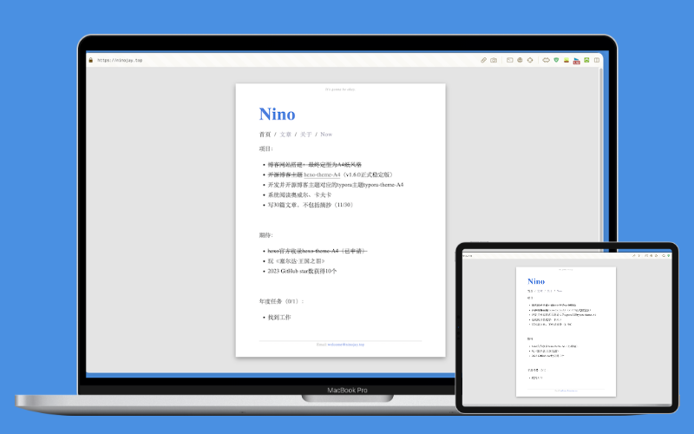694x434 pixels.
Task: Toggle the sidebar panel icon at toolbar end
Action: point(597,60)
